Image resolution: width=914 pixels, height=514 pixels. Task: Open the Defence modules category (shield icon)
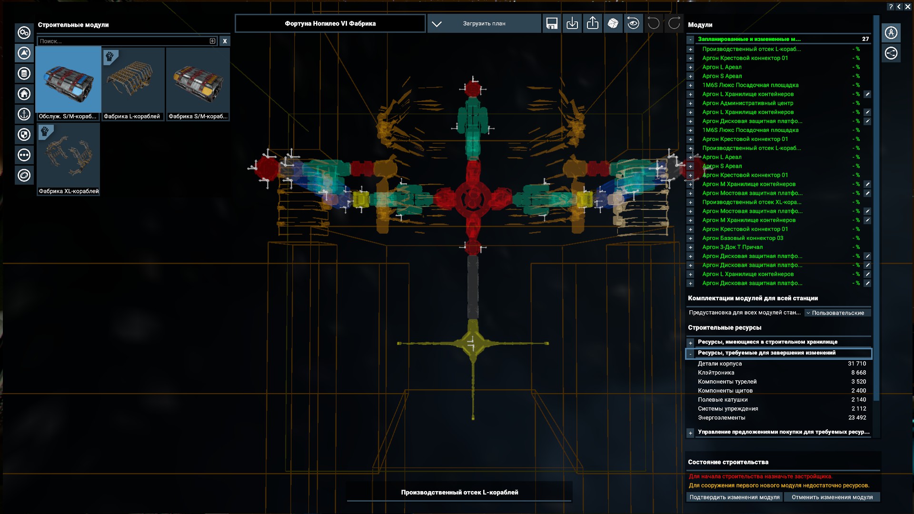coord(24,135)
